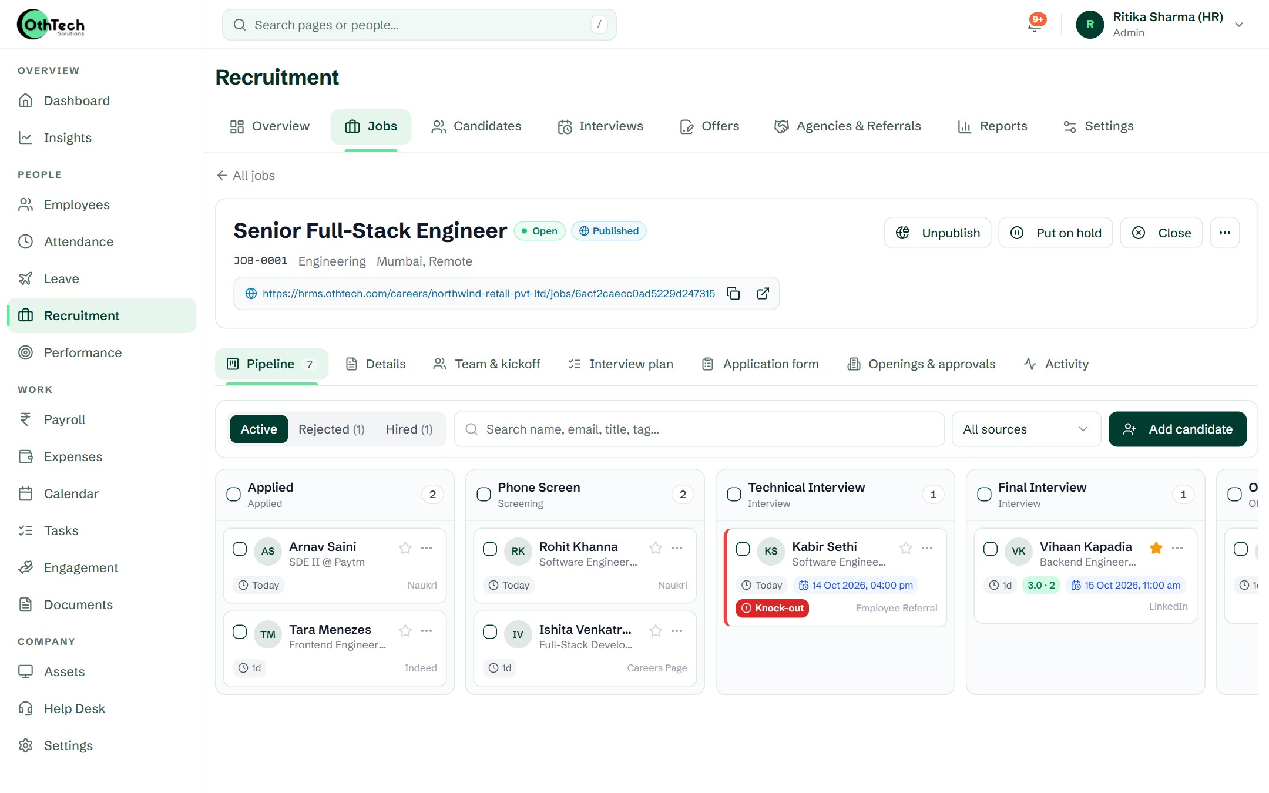Open Interview plan tab
Viewport: 1269px width, 793px height.
click(x=621, y=364)
